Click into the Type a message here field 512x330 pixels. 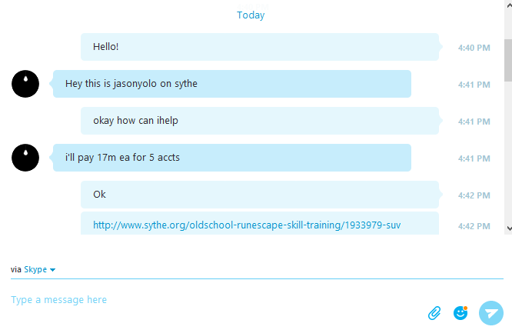pos(215,299)
